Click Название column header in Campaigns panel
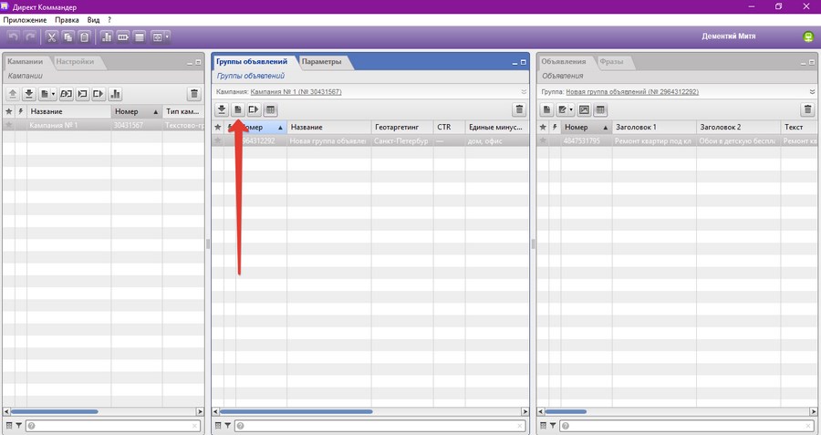Image resolution: width=821 pixels, height=435 pixels. pos(68,111)
